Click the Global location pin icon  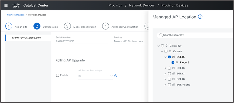tap(166, 46)
